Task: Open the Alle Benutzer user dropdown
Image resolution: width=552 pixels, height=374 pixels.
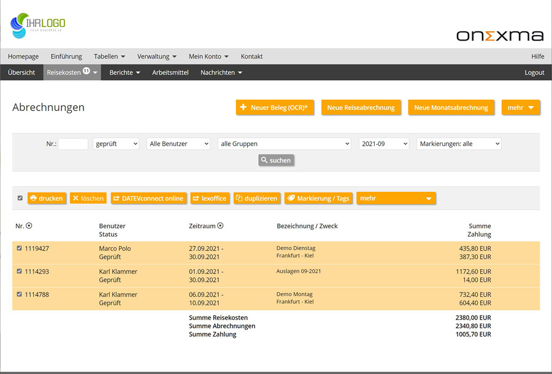Action: pos(178,143)
